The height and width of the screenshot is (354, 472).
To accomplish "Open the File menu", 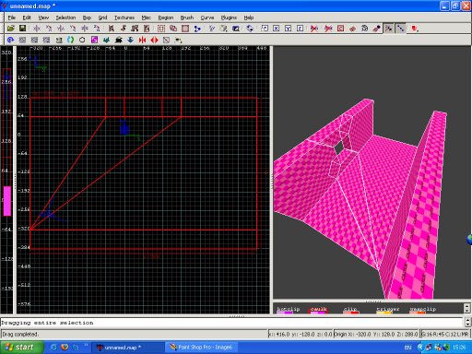I will coord(12,18).
